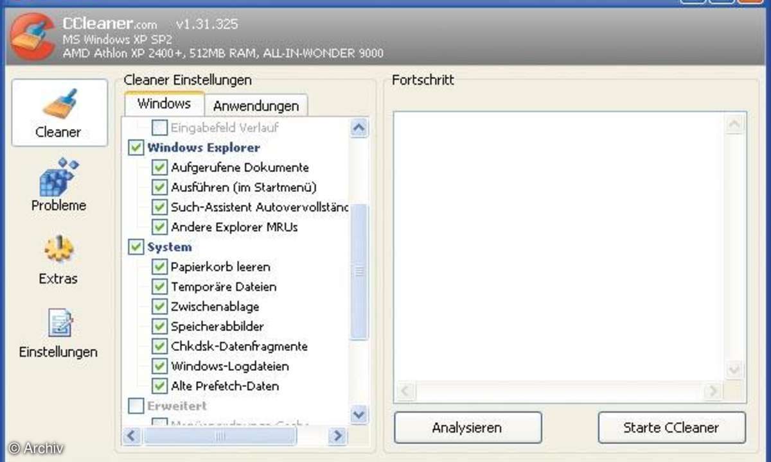Open the Cleaner section brush icon
This screenshot has width=771, height=462.
click(59, 104)
